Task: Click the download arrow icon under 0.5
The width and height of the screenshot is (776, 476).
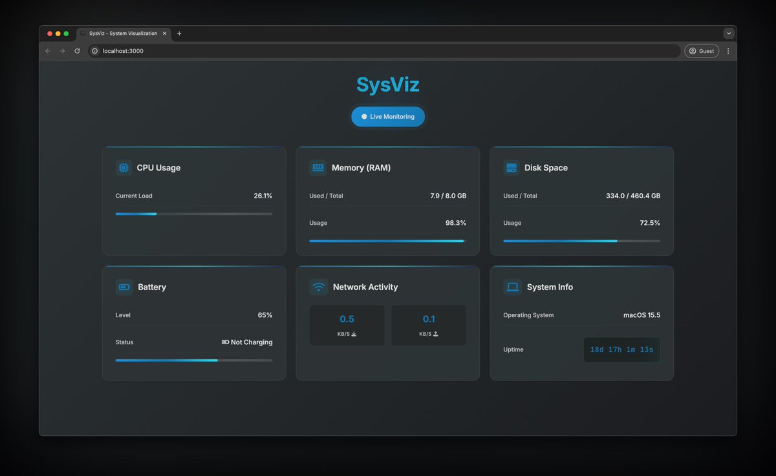Action: tap(354, 334)
